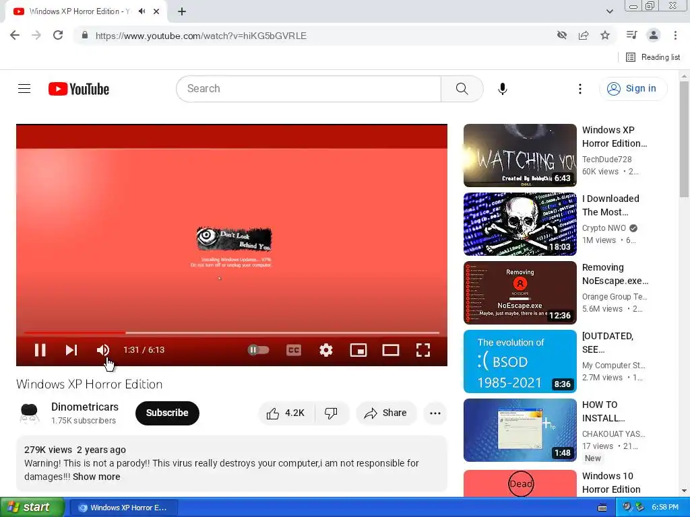Enter full screen mode
The image size is (690, 517).
tap(423, 350)
